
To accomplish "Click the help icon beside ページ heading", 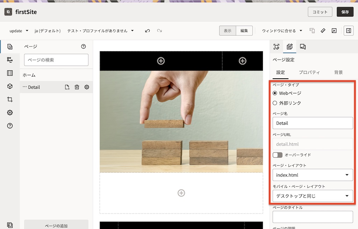I will pyautogui.click(x=83, y=46).
